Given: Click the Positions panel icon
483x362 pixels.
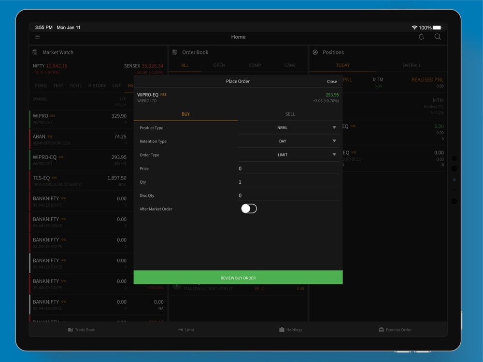Looking at the screenshot, I should (x=315, y=52).
